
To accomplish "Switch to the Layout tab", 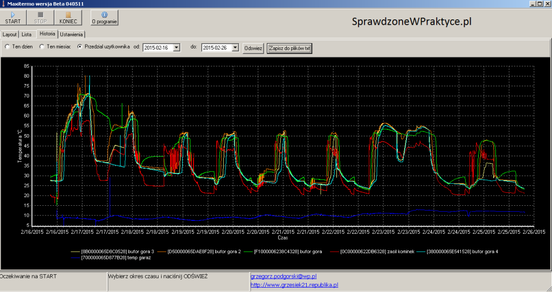I will coord(10,34).
